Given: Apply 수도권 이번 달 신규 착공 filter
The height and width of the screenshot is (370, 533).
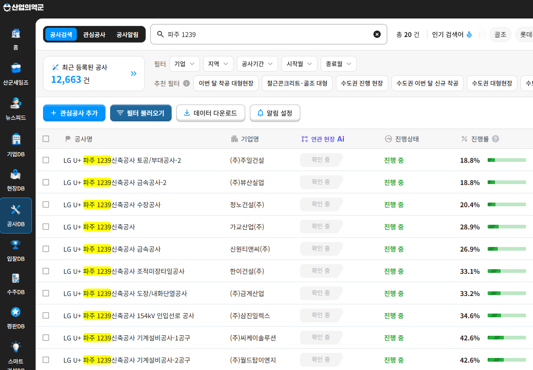Looking at the screenshot, I should pos(428,83).
